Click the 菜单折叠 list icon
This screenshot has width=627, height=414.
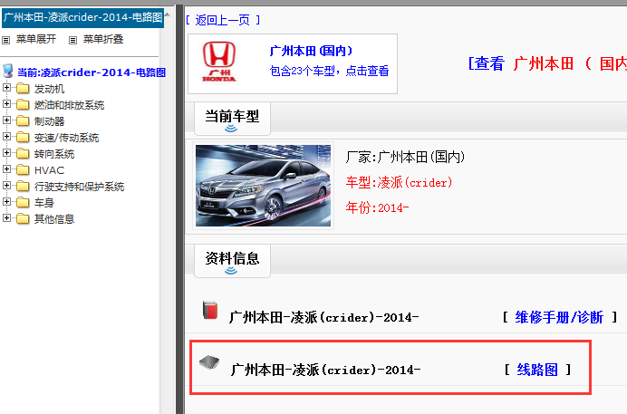pyautogui.click(x=72, y=40)
